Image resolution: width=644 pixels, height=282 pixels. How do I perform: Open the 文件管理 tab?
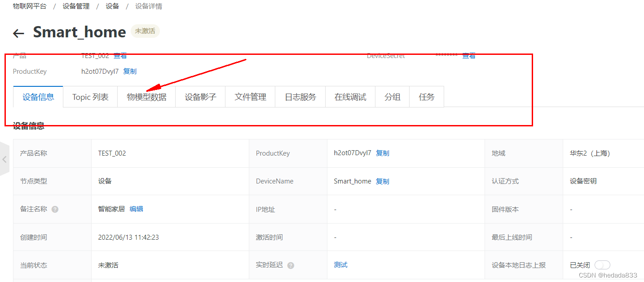[x=250, y=97]
